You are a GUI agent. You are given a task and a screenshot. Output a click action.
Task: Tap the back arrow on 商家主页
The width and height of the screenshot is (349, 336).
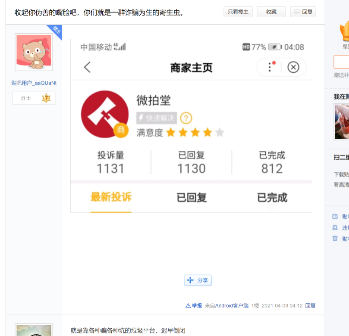87,67
